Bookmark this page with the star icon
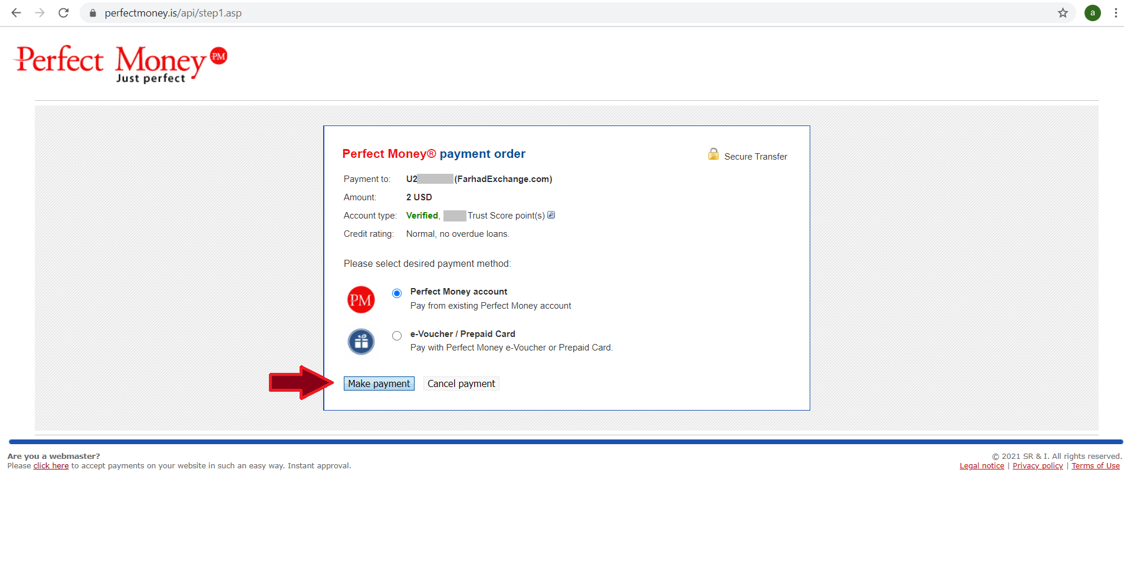1124x572 pixels. click(1063, 13)
